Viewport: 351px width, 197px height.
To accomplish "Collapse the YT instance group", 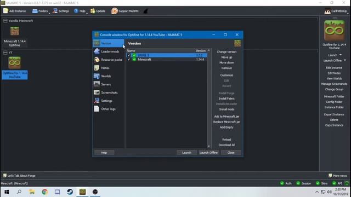I will pyautogui.click(x=5, y=53).
